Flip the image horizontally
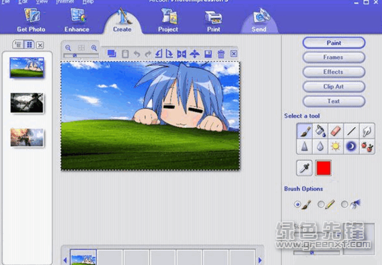Screen dimensions: 382x265 click(181, 54)
